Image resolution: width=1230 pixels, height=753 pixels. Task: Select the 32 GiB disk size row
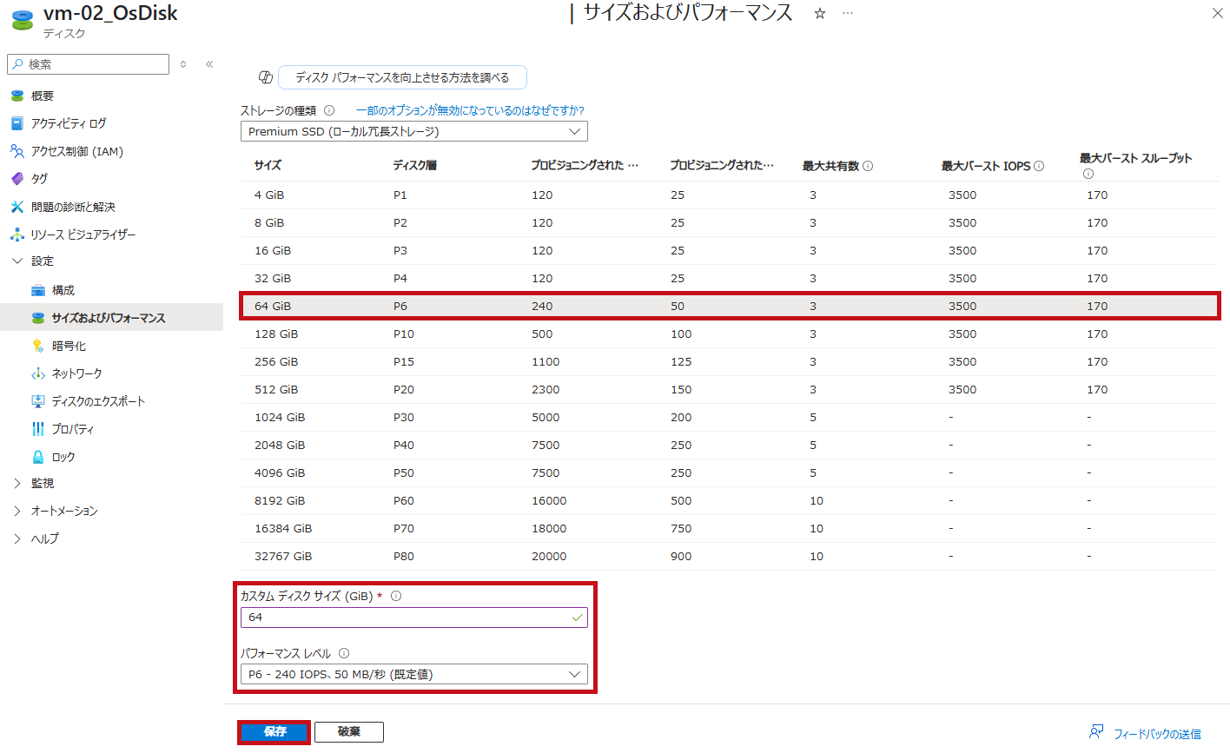(x=729, y=279)
